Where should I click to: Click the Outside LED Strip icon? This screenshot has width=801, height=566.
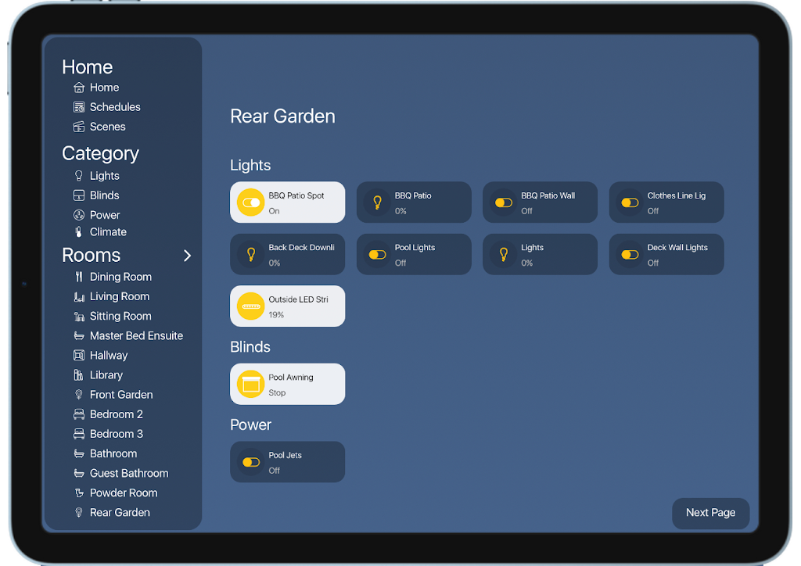(x=251, y=306)
